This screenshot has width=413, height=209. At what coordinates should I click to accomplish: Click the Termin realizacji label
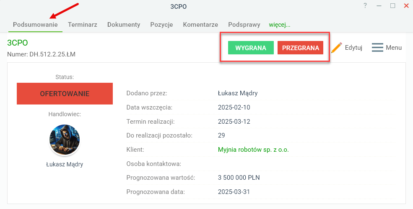pyautogui.click(x=151, y=122)
